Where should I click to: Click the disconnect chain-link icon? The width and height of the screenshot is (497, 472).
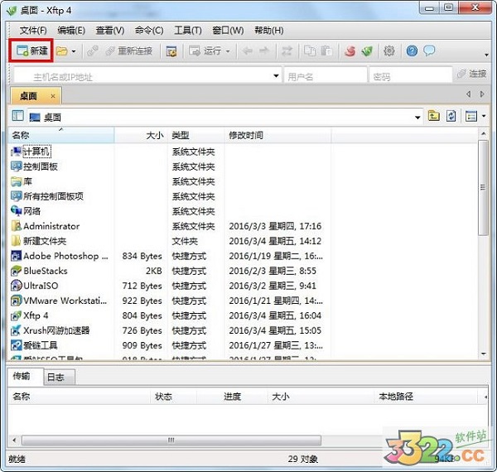click(93, 51)
